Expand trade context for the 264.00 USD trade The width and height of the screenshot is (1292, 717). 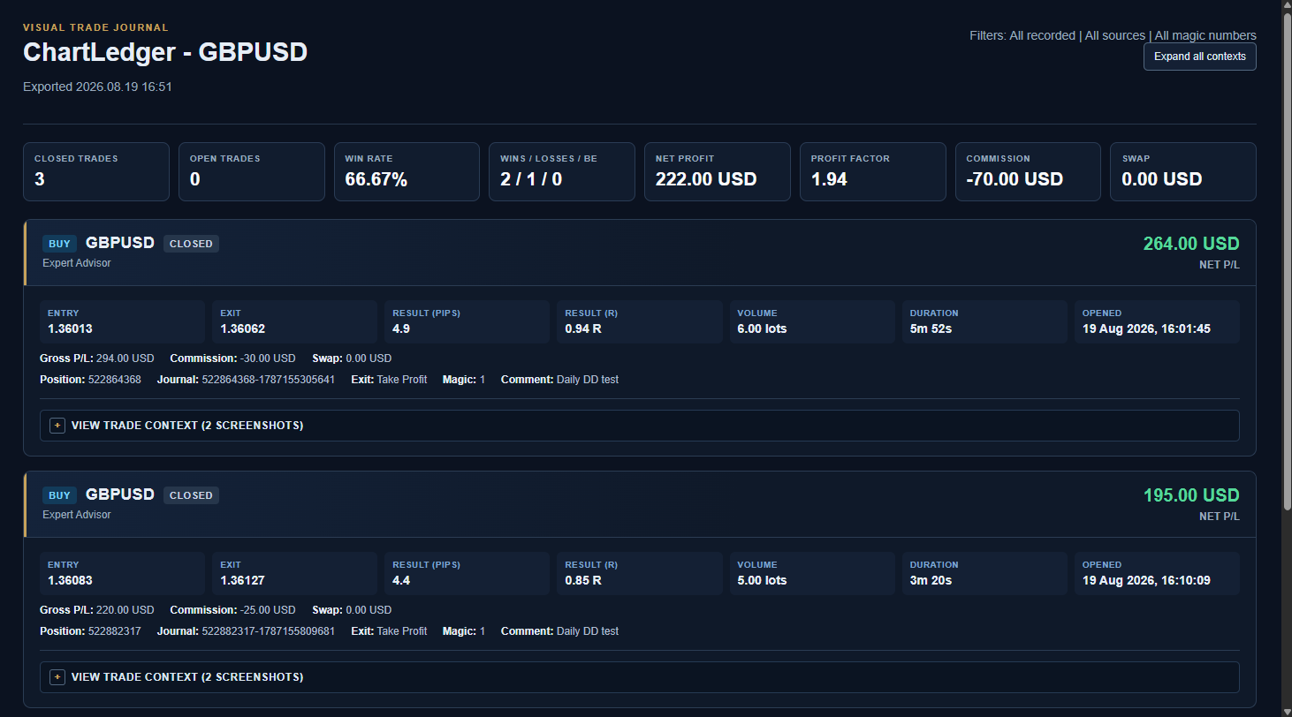pos(640,426)
